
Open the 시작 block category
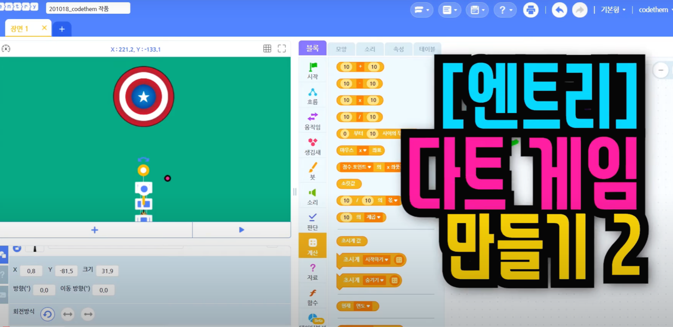312,71
